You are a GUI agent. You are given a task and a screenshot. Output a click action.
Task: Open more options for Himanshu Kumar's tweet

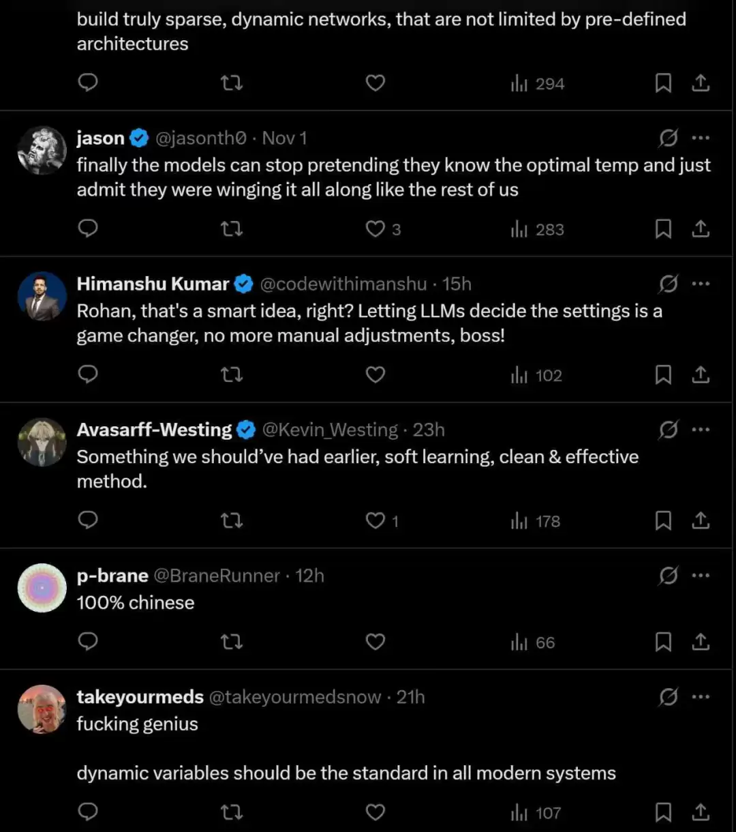701,284
